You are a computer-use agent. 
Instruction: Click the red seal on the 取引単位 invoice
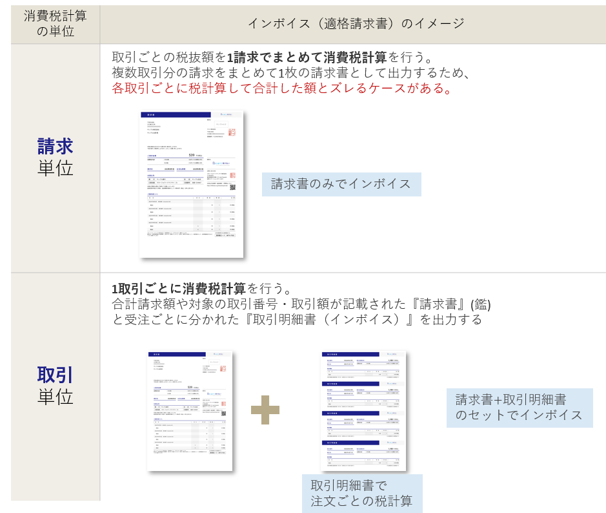[225, 368]
